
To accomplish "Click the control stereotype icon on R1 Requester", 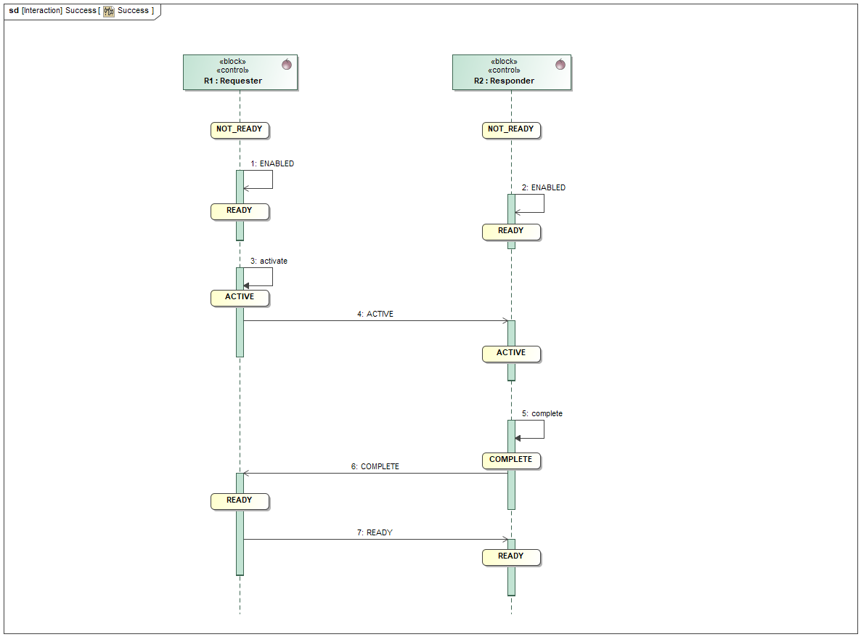I will 287,64.
